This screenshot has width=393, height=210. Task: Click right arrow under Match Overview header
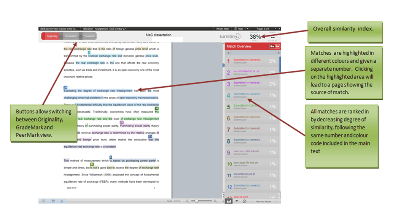(278, 53)
